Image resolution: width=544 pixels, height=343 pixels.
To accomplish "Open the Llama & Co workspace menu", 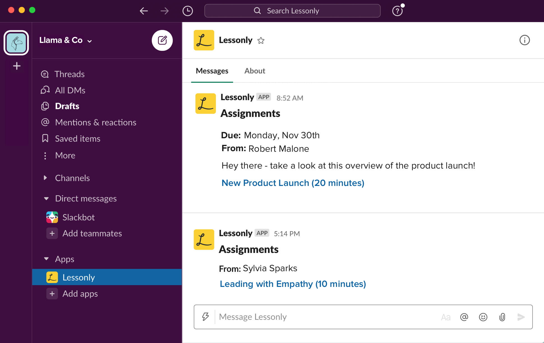I will coord(66,40).
